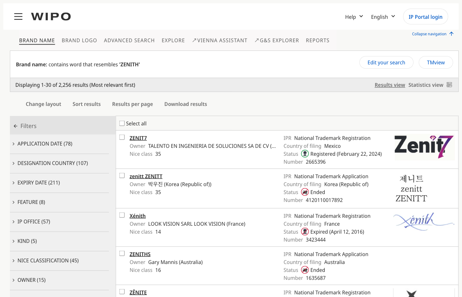
Task: Open the zenitt ZENITT logo thumbnail
Action: point(412,189)
